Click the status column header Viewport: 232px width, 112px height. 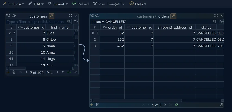point(206,27)
